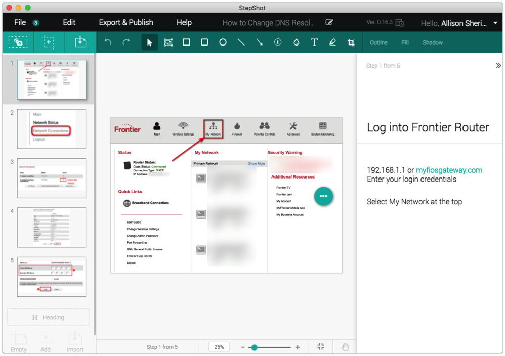Switch to the Outline tab
Screen dimensions: 505x356
click(378, 42)
